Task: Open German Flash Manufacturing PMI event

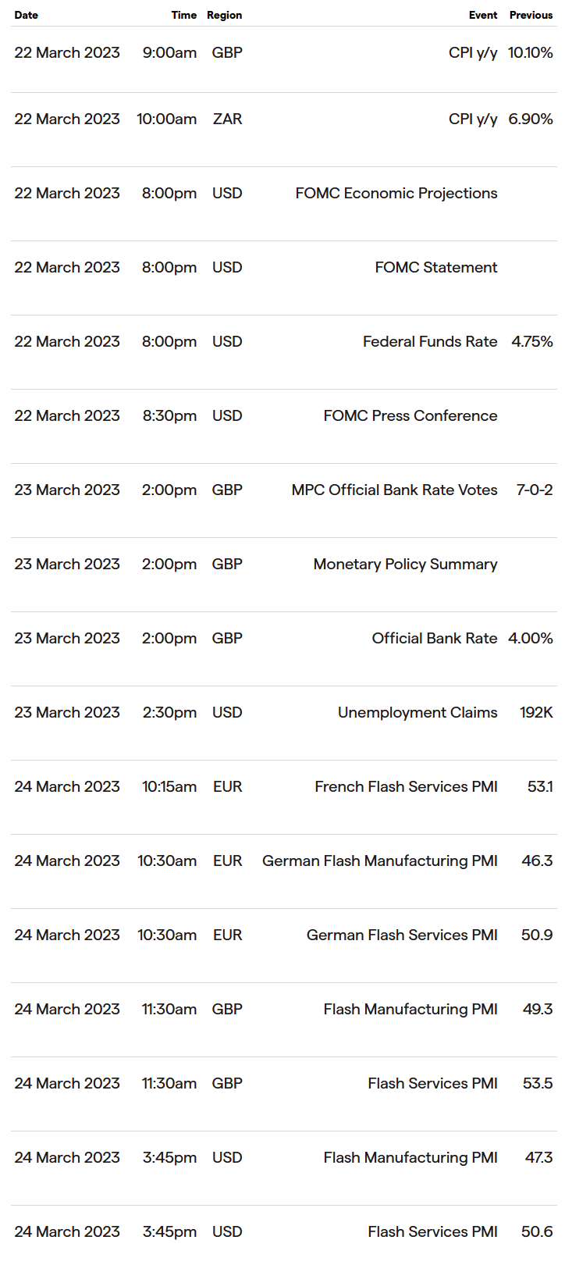Action: coord(380,861)
